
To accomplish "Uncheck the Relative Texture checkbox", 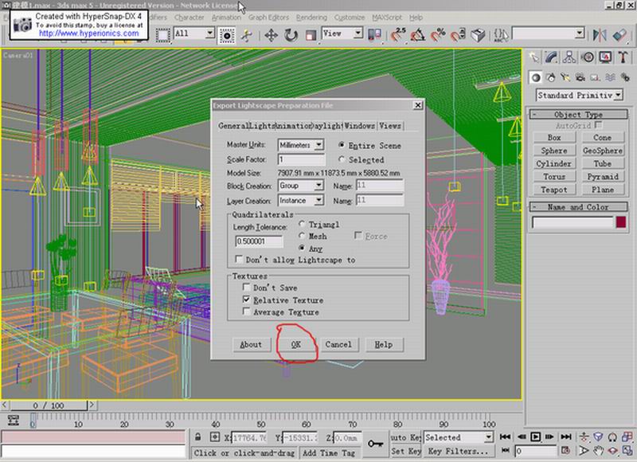I will 246,300.
